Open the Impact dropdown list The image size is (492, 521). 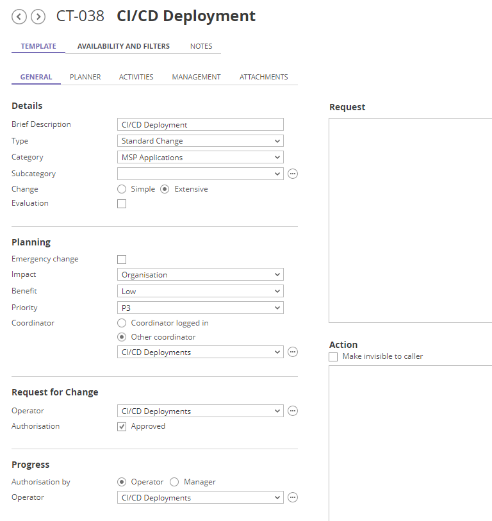pyautogui.click(x=200, y=275)
